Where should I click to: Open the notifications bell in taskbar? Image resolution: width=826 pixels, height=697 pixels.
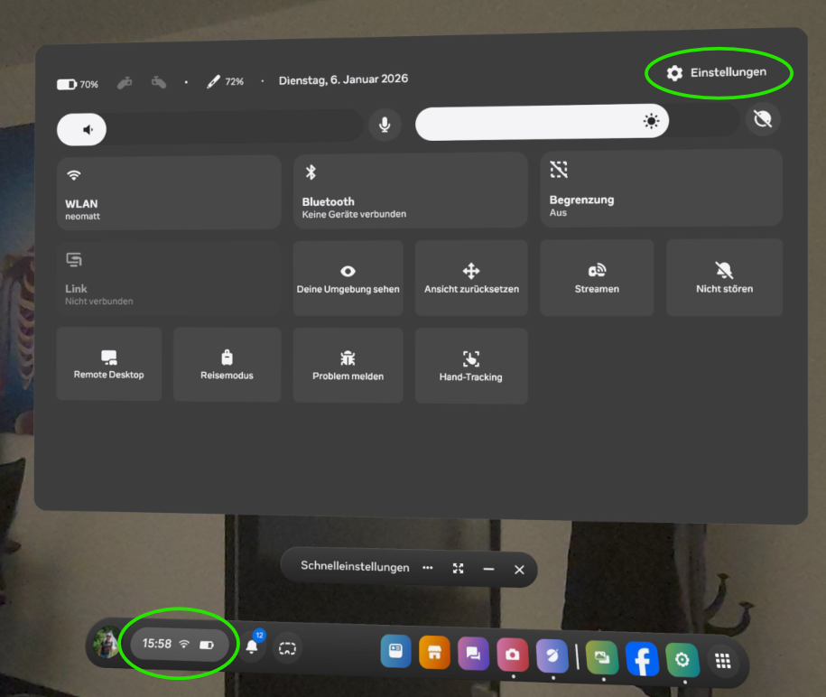click(252, 646)
